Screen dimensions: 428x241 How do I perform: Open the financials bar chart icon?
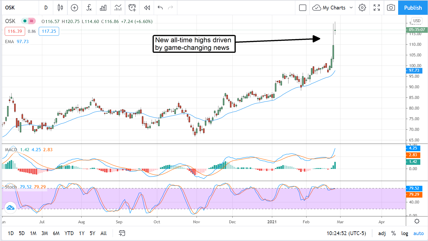103,8
